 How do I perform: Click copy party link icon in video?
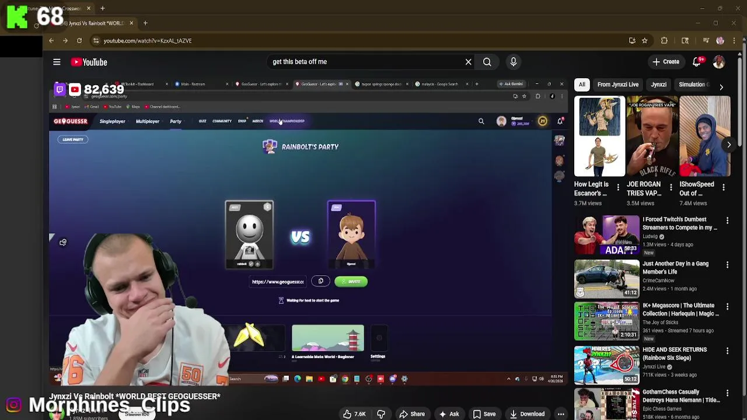tap(320, 281)
